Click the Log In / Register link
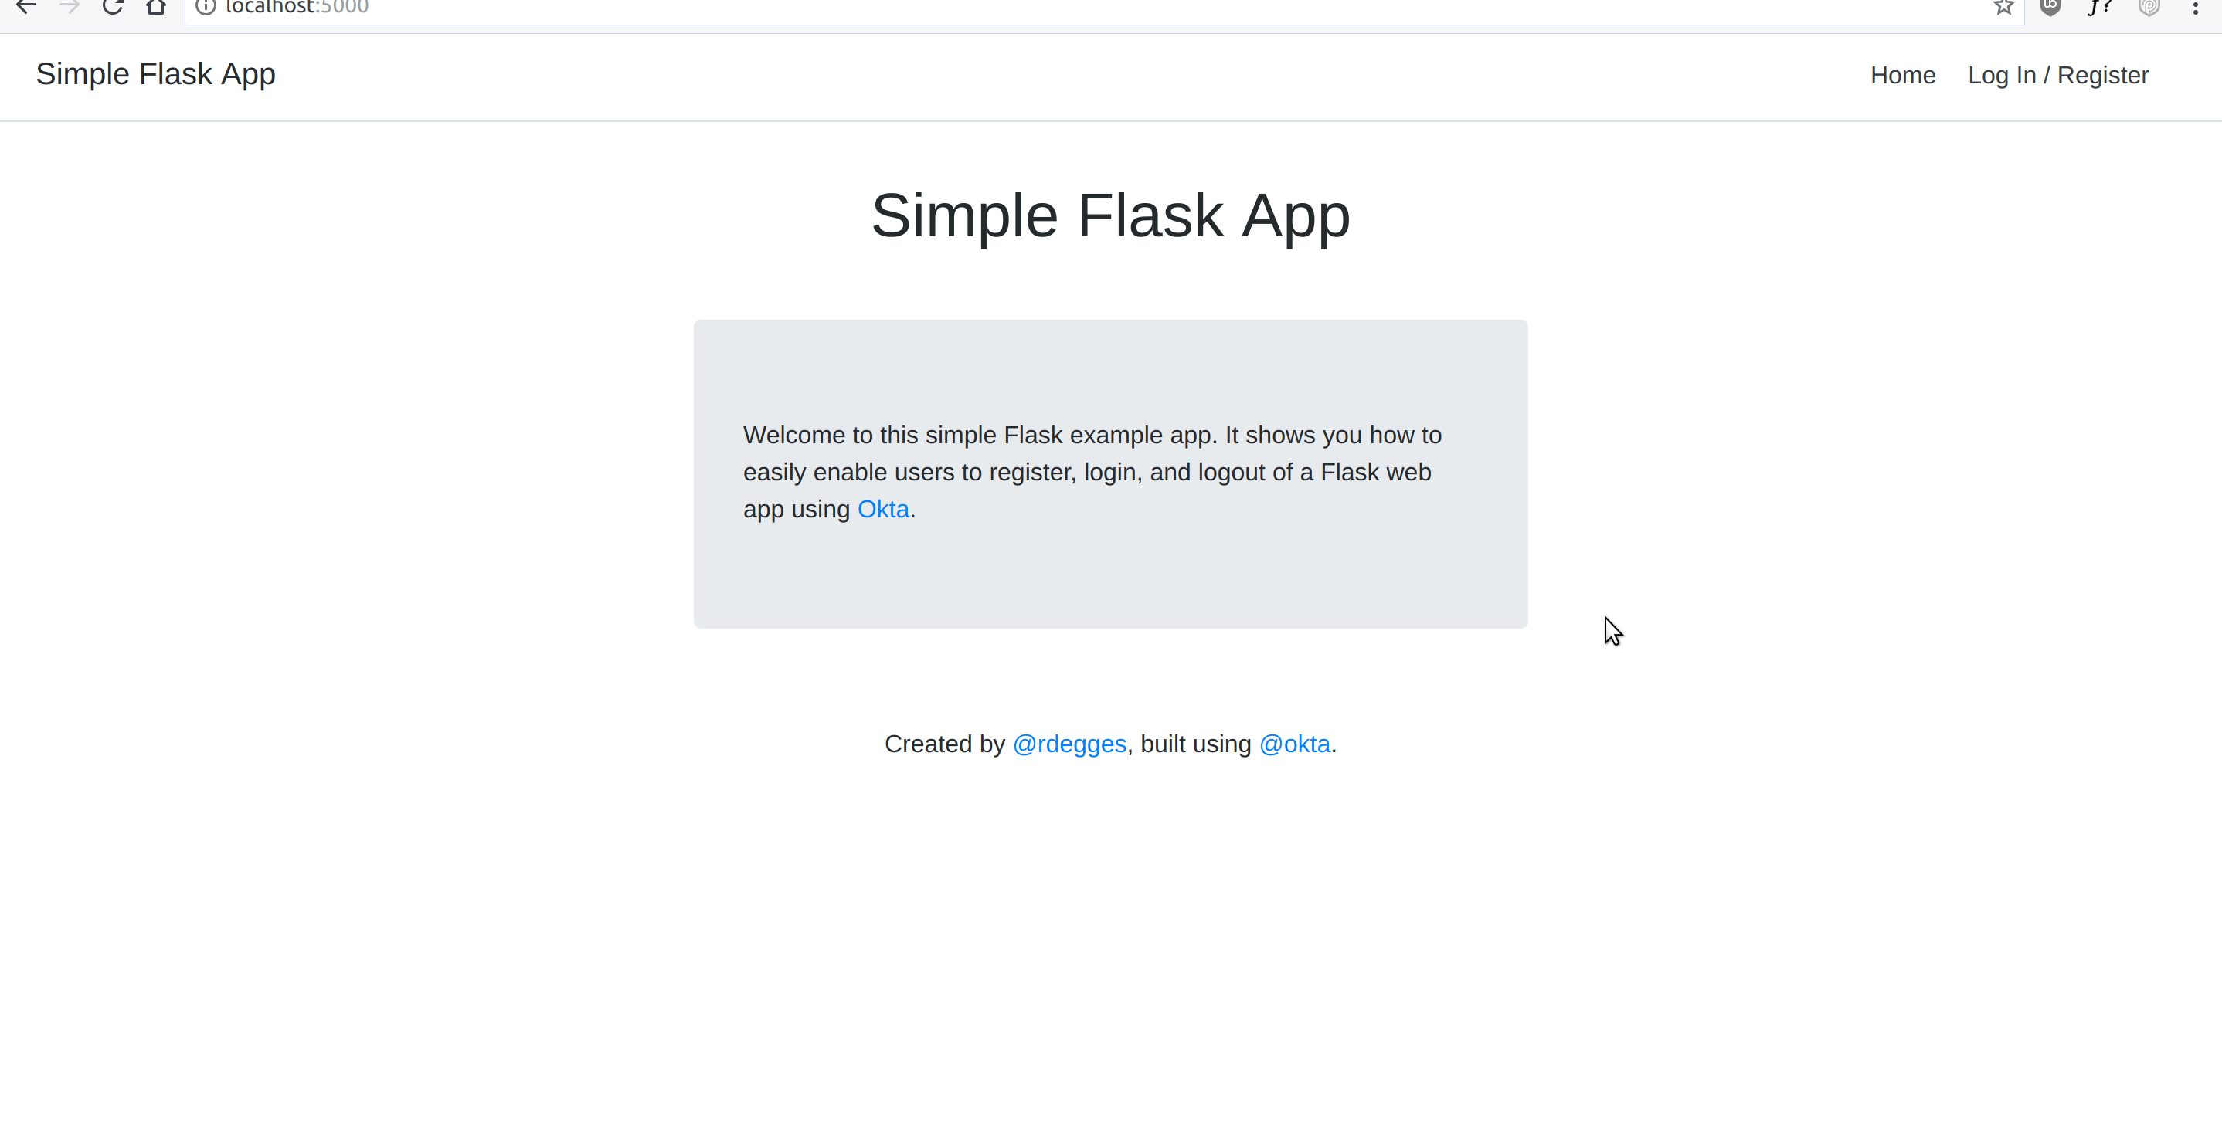 point(2058,75)
